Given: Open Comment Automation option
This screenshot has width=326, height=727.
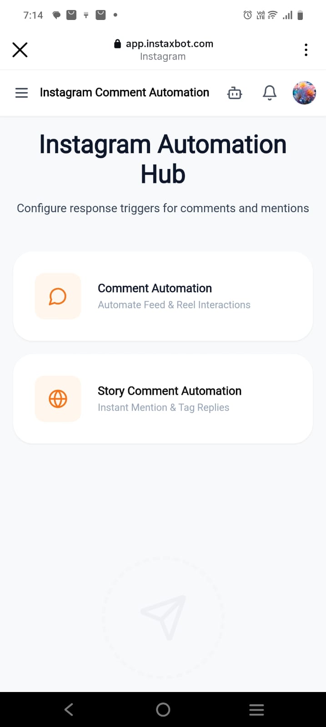Looking at the screenshot, I should [155, 289].
